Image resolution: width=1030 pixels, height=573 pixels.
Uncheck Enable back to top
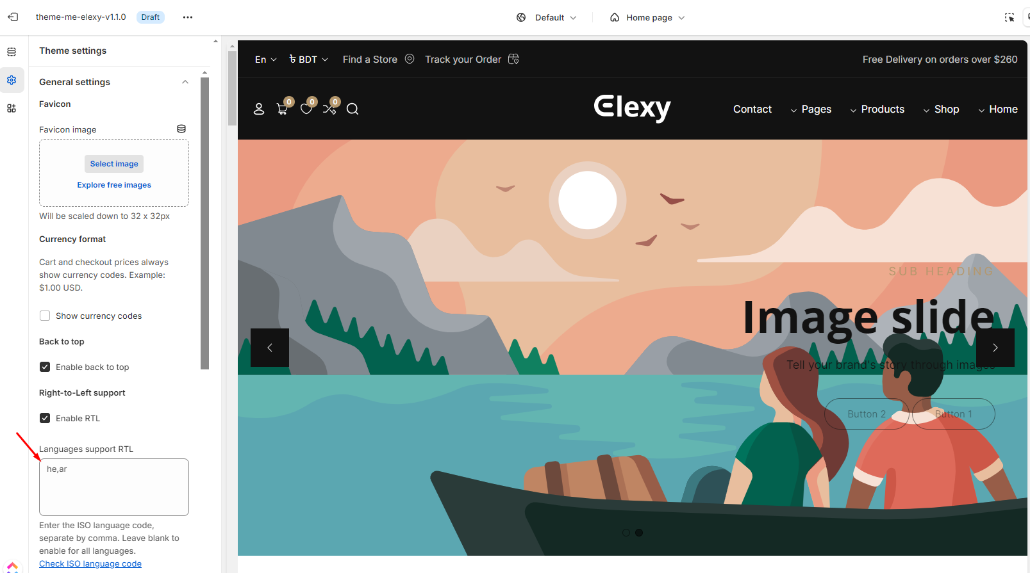(45, 367)
